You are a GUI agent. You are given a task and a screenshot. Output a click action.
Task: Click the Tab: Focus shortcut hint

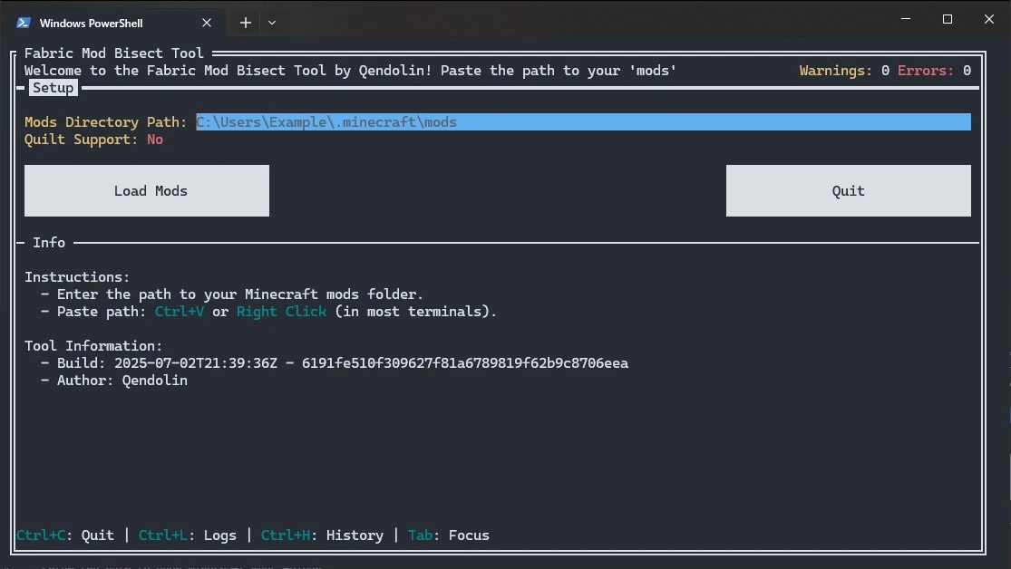(x=449, y=535)
